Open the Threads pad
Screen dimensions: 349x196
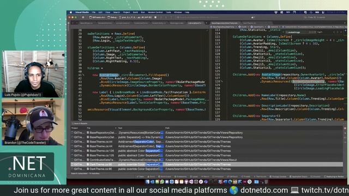246,176
